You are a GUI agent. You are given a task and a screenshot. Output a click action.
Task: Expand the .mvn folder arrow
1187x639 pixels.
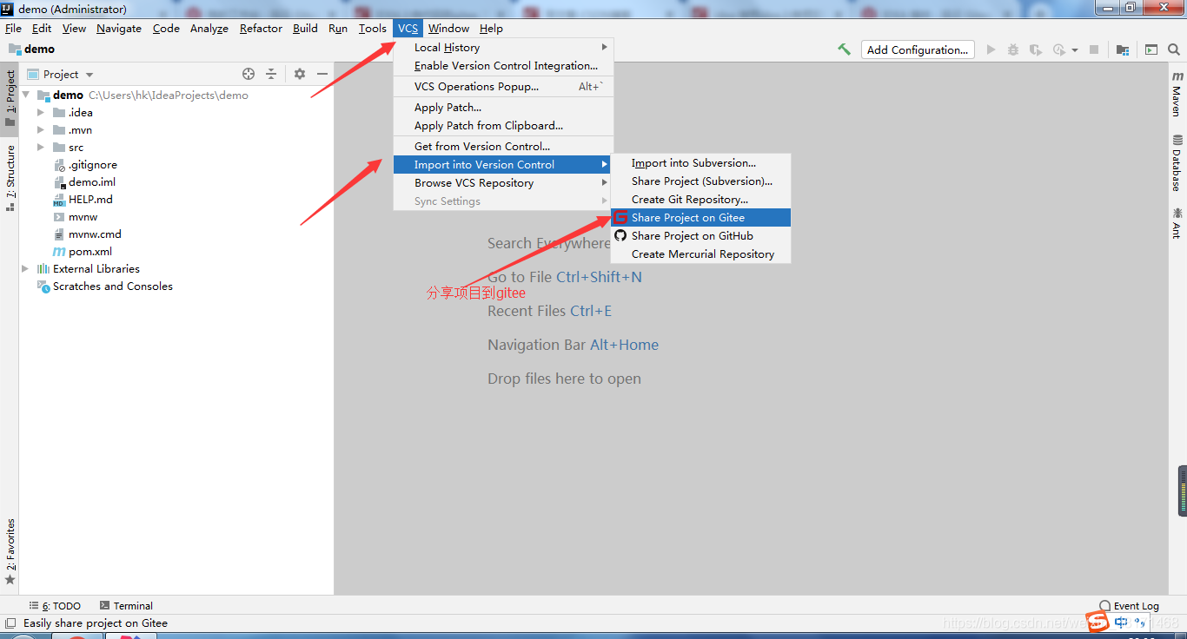click(41, 129)
